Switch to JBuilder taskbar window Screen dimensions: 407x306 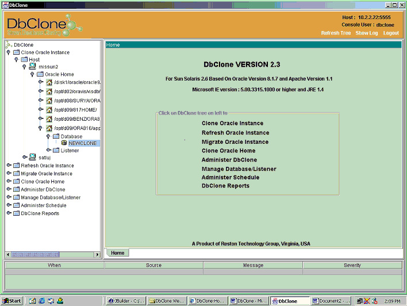126,301
